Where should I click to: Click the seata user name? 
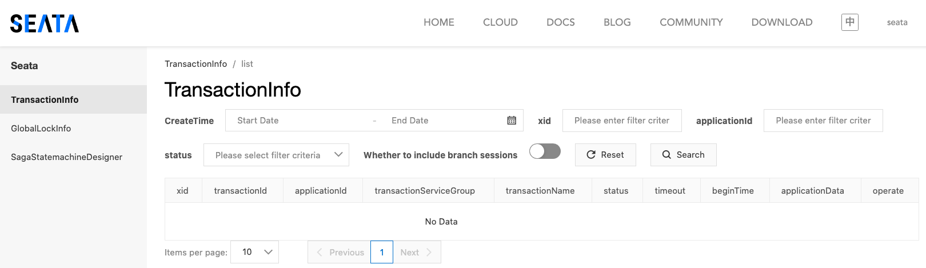(897, 22)
